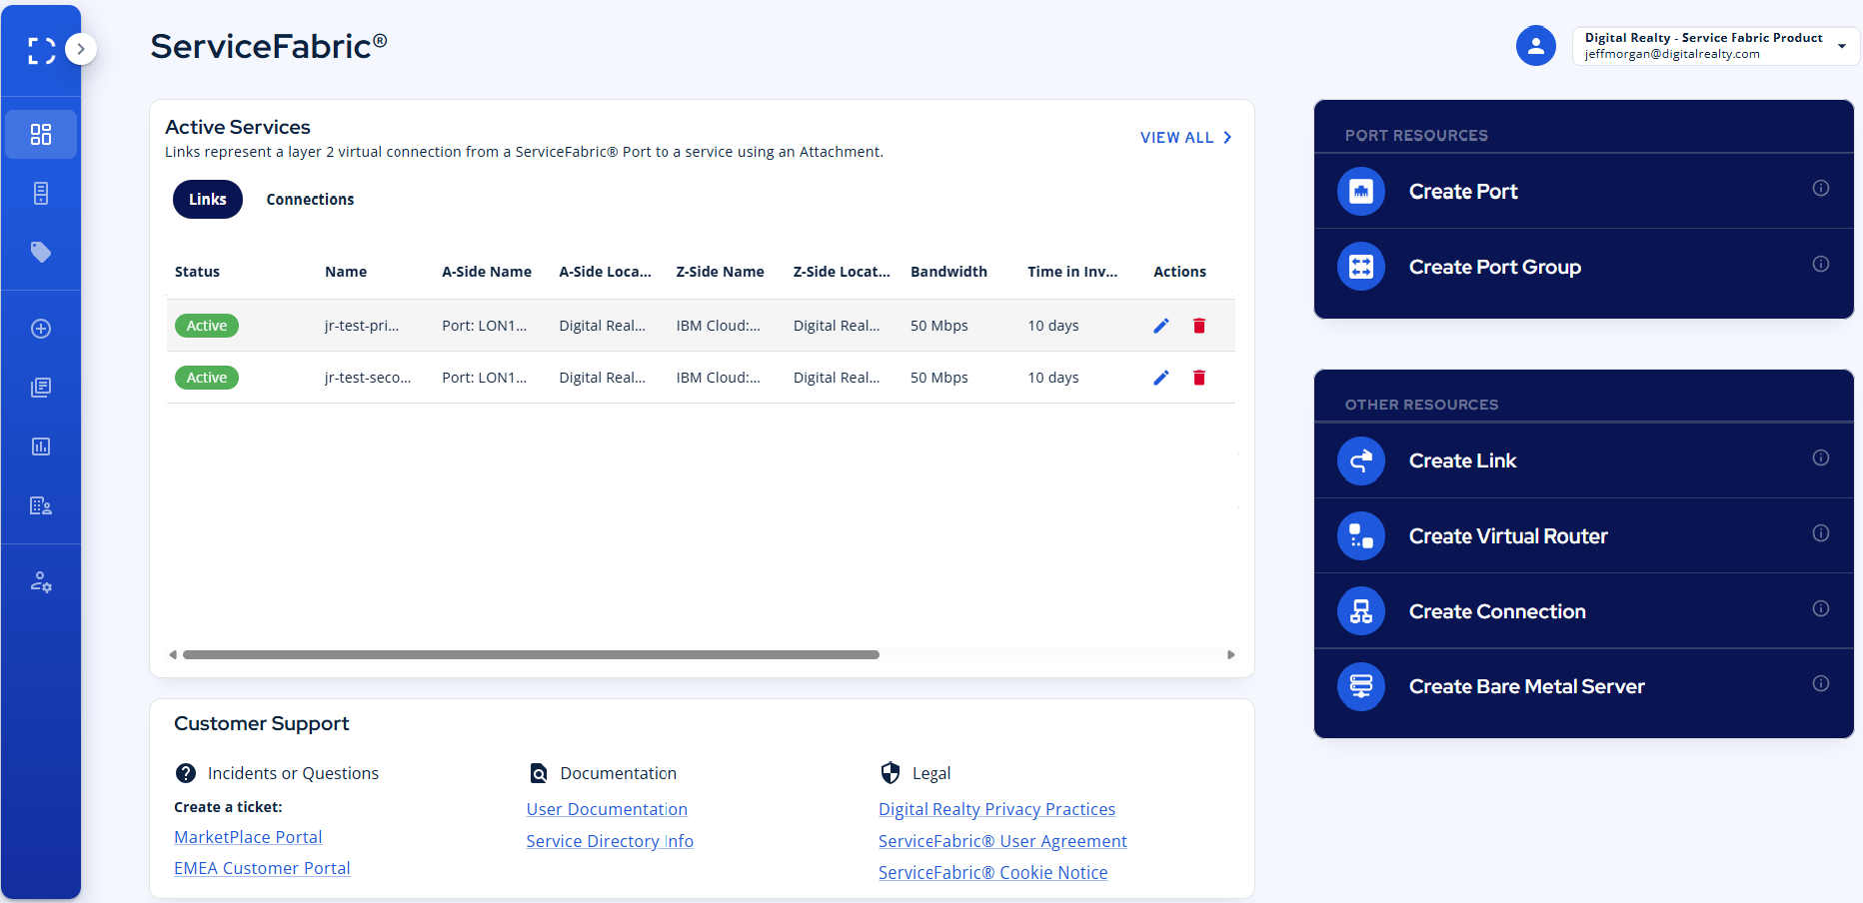This screenshot has height=903, width=1863.
Task: Show info for Create Port
Action: (x=1821, y=188)
